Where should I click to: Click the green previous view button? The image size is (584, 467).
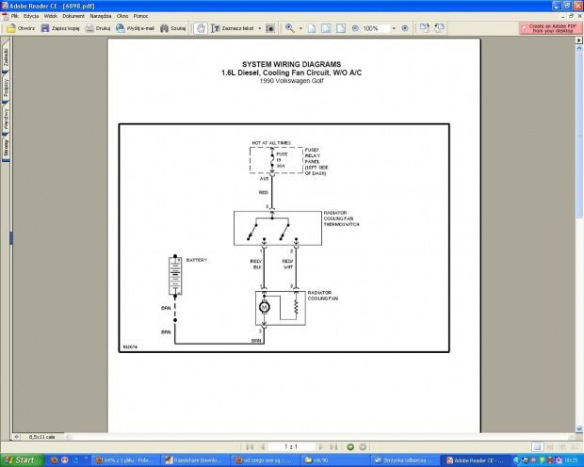(350, 447)
